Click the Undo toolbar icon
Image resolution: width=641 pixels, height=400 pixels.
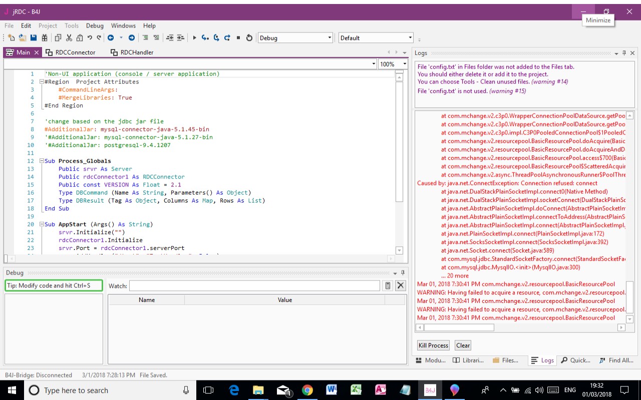90,38
